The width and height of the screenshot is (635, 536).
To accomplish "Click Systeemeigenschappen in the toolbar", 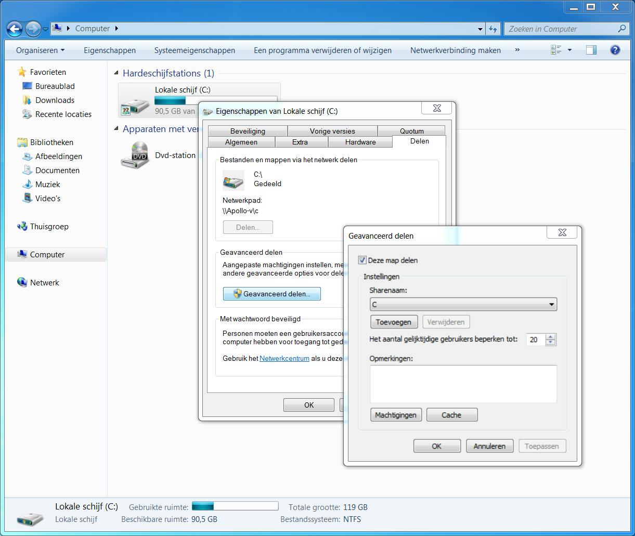I will tap(195, 50).
